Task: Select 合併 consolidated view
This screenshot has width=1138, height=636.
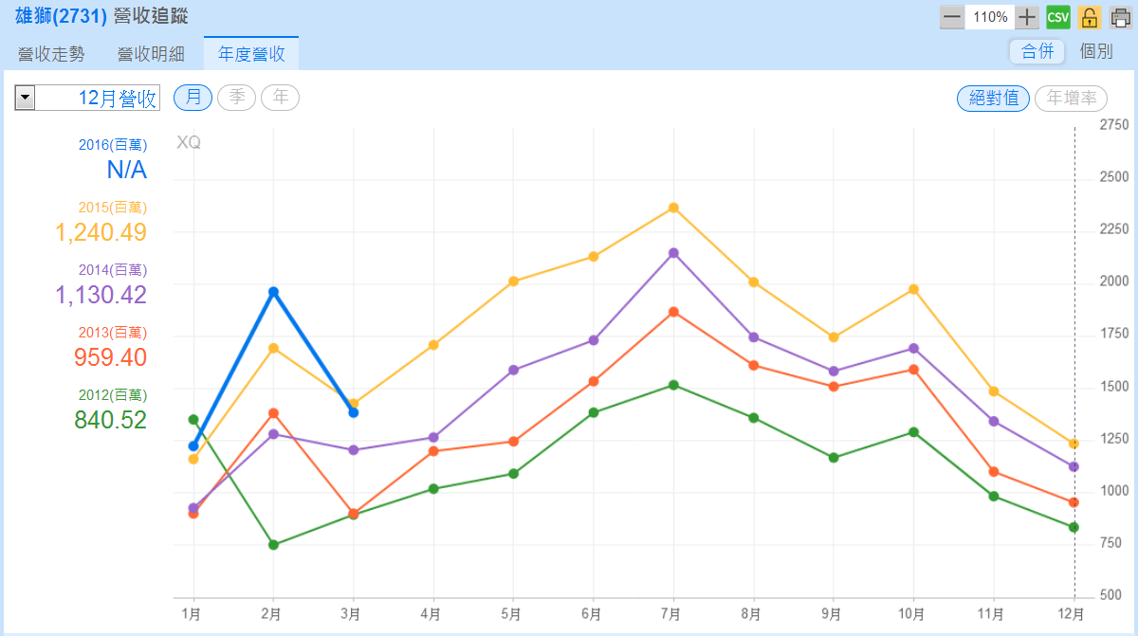Action: 1037,51
